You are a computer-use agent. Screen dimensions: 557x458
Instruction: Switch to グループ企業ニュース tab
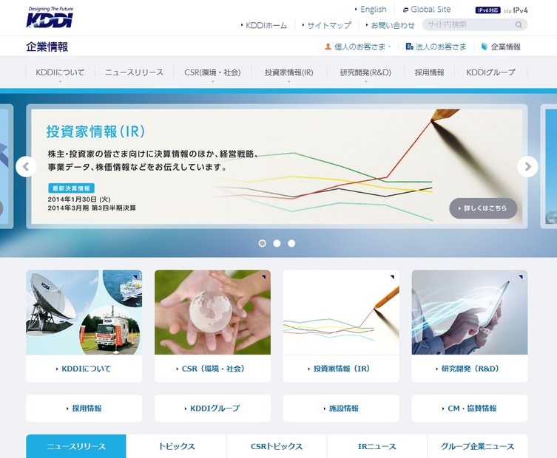[477, 446]
